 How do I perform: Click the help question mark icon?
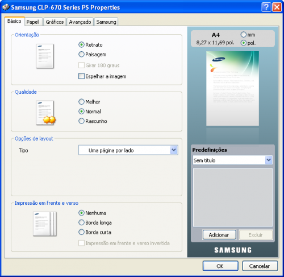[x=266, y=7]
